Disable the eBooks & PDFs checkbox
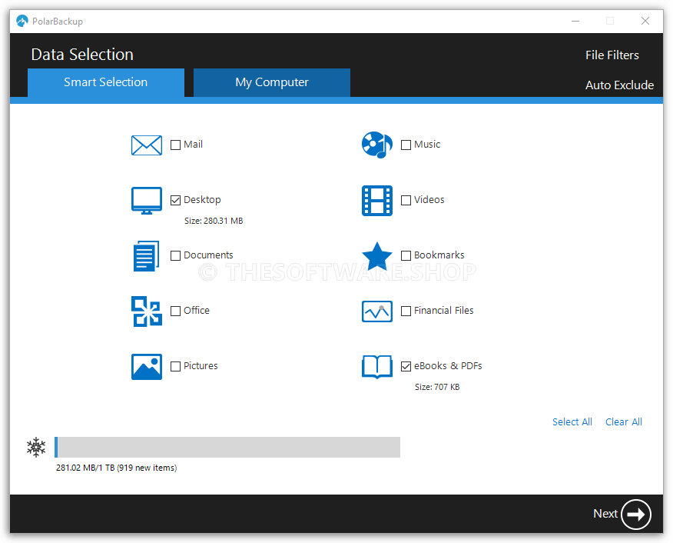The height and width of the screenshot is (543, 673). 406,366
